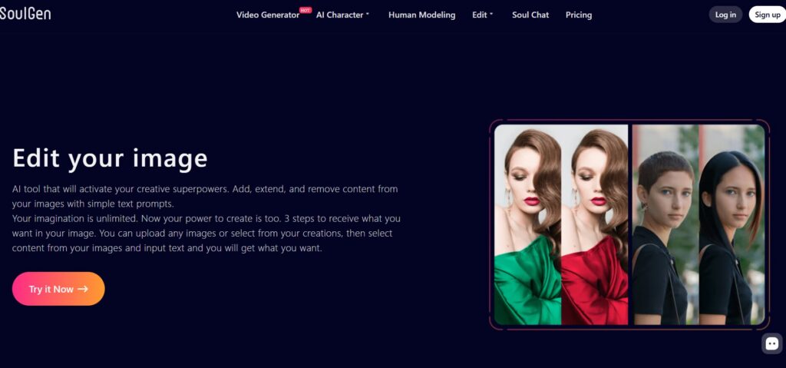786x368 pixels.
Task: View the Pricing page
Action: (579, 15)
